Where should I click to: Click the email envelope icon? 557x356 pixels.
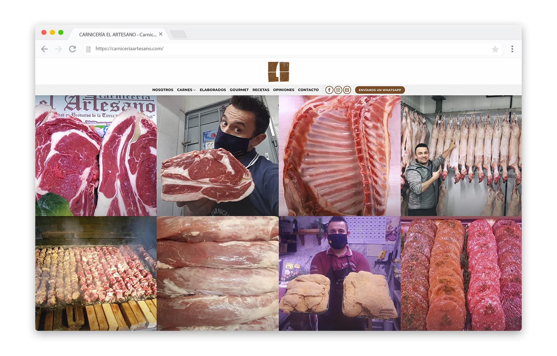click(x=347, y=90)
